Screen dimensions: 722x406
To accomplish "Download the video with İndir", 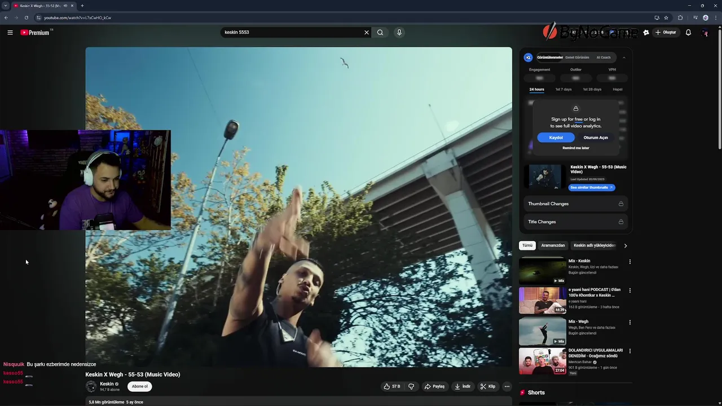I will [x=463, y=386].
